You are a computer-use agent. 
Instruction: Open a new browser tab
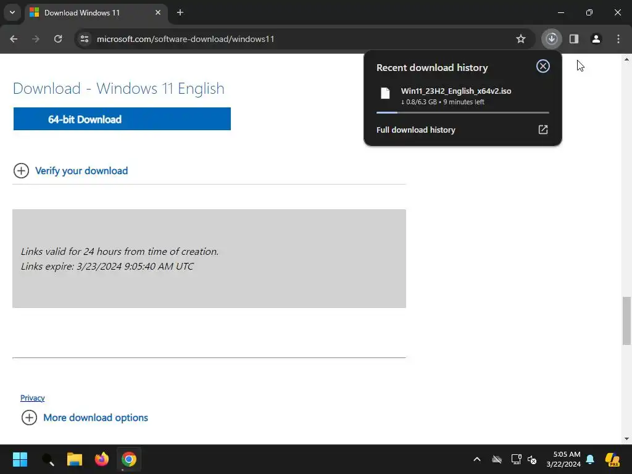click(x=180, y=12)
